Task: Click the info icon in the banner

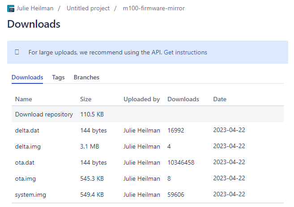Action: tap(17, 52)
